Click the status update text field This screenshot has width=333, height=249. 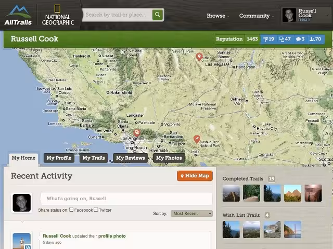coord(126,199)
